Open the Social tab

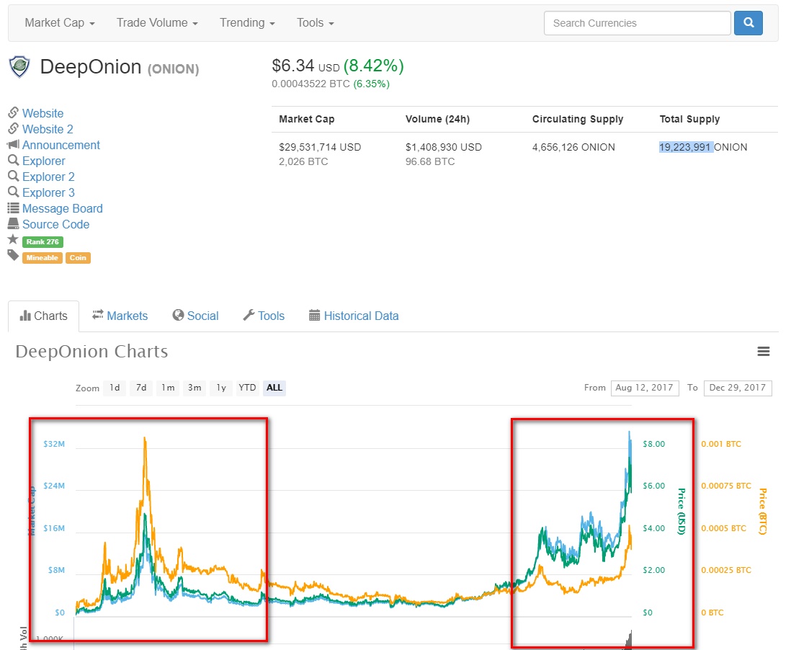click(196, 316)
